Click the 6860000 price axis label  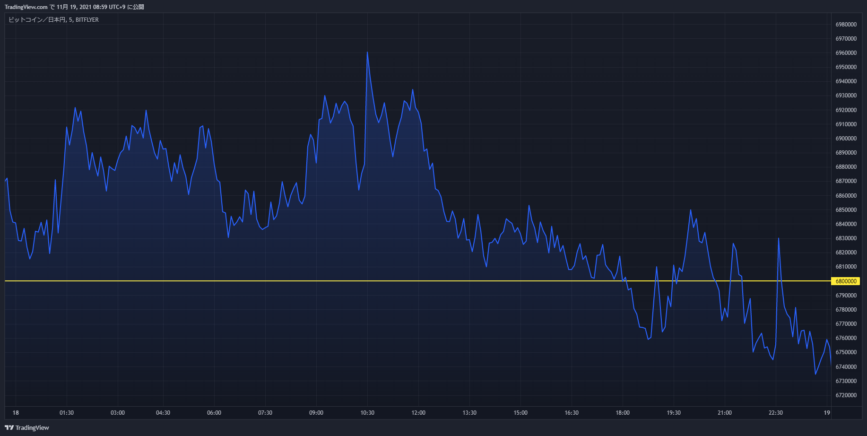tap(846, 196)
